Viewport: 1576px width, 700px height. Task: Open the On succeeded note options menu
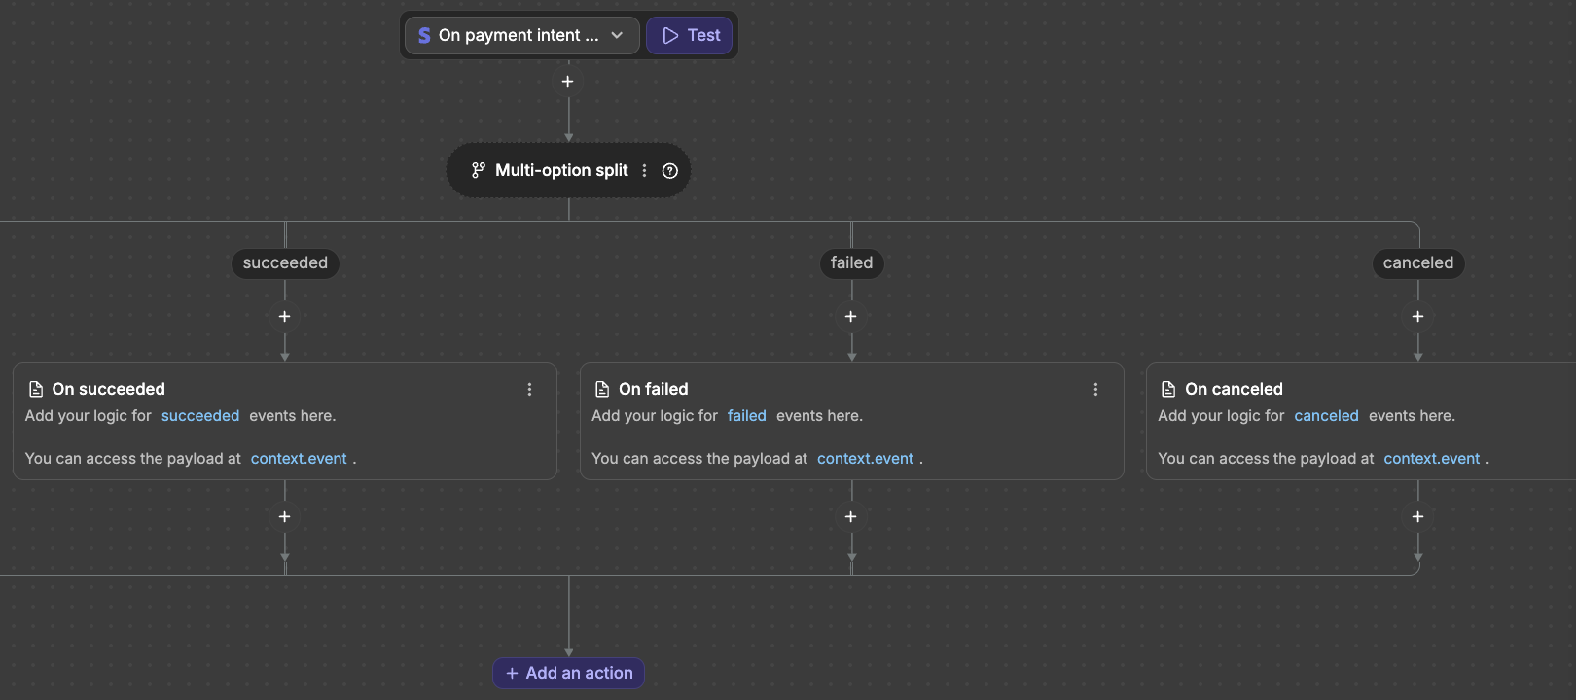[x=529, y=389]
